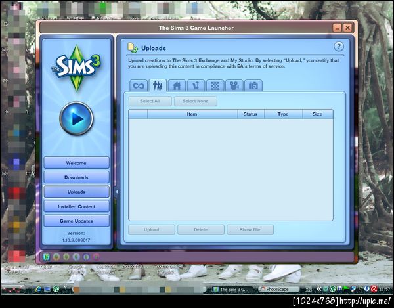Click the EN language indicator
394x308 pixels.
click(308, 290)
